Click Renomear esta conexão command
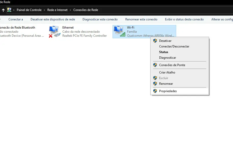This screenshot has width=233, height=148. coord(141,19)
